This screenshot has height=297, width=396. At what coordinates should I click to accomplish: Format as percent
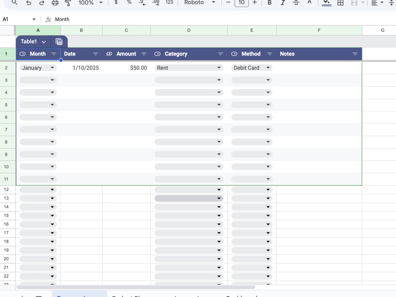click(129, 2)
